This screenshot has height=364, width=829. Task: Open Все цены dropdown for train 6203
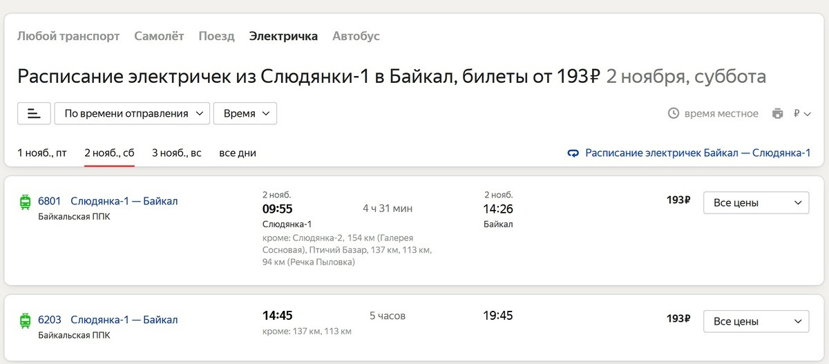tap(756, 321)
